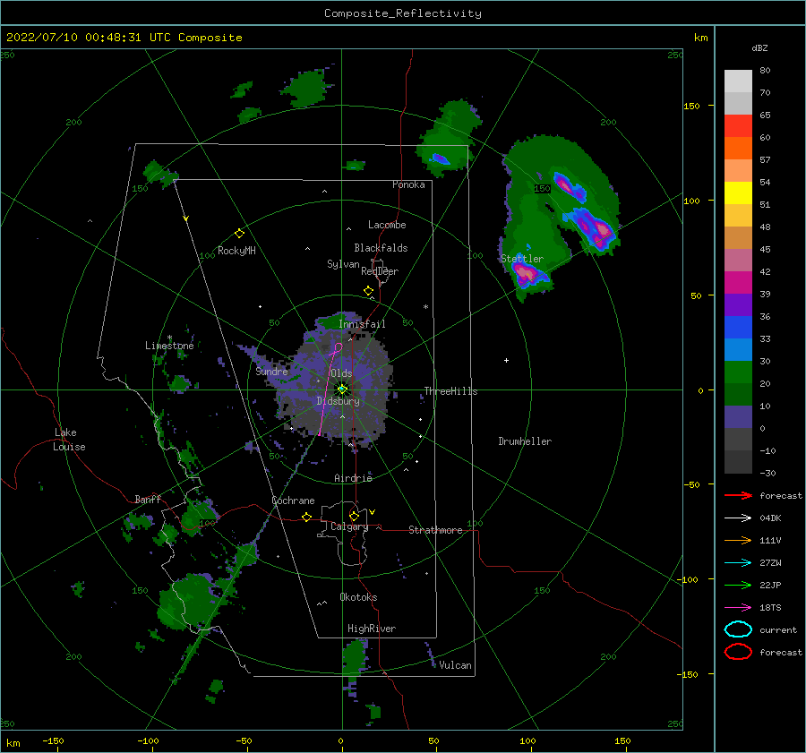
Task: Click the Sundre city label
Action: [271, 371]
